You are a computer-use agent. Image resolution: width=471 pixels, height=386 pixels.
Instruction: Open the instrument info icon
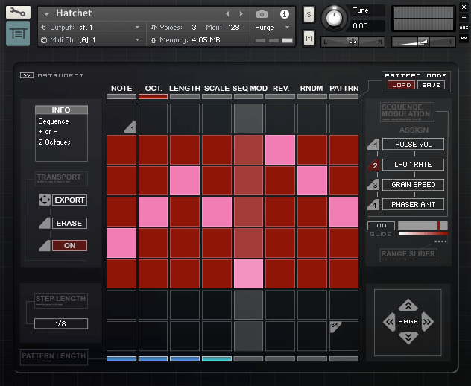coord(284,13)
